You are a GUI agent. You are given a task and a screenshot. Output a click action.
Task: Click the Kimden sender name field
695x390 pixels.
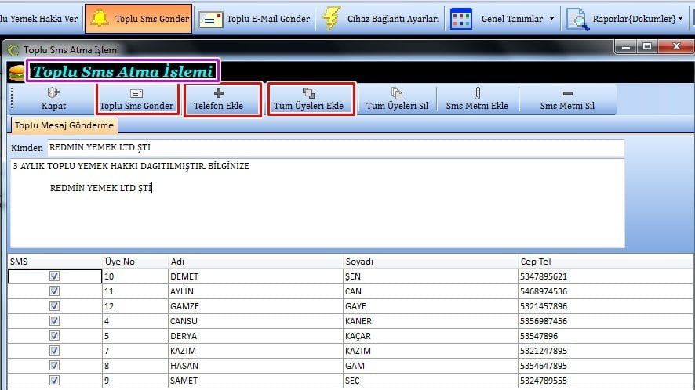334,147
